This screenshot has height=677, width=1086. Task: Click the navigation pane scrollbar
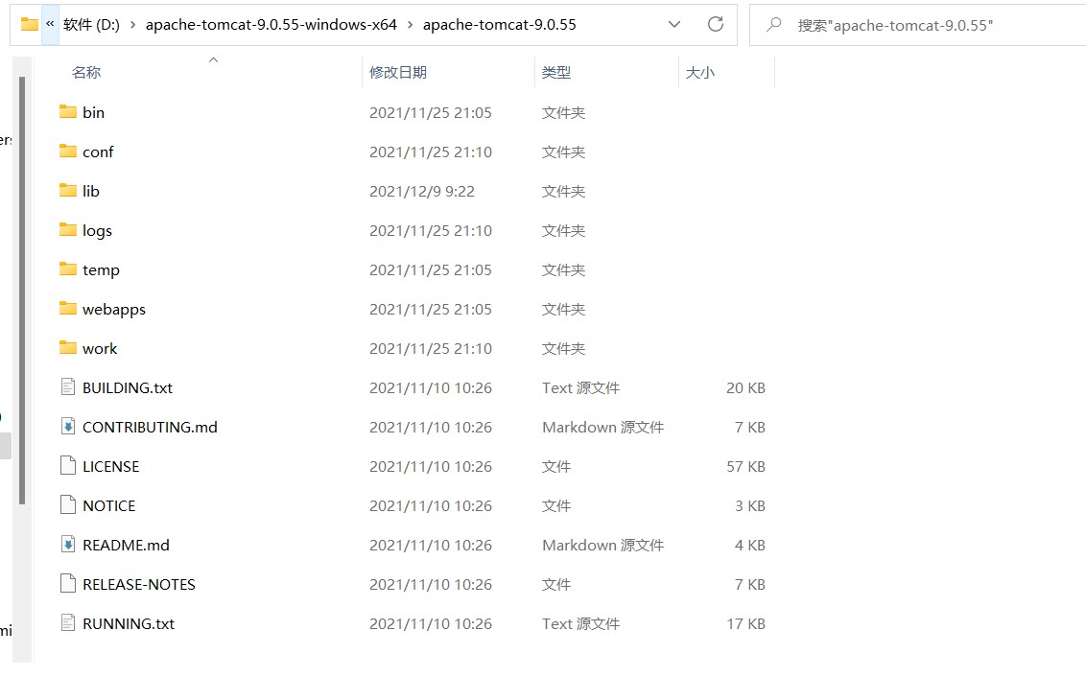click(x=22, y=291)
